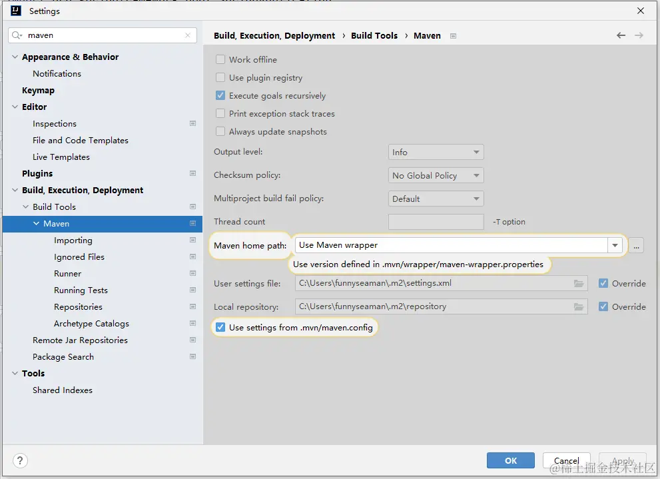Click the breadcrumb project-level settings icon
This screenshot has height=479, width=660.
pyautogui.click(x=454, y=36)
